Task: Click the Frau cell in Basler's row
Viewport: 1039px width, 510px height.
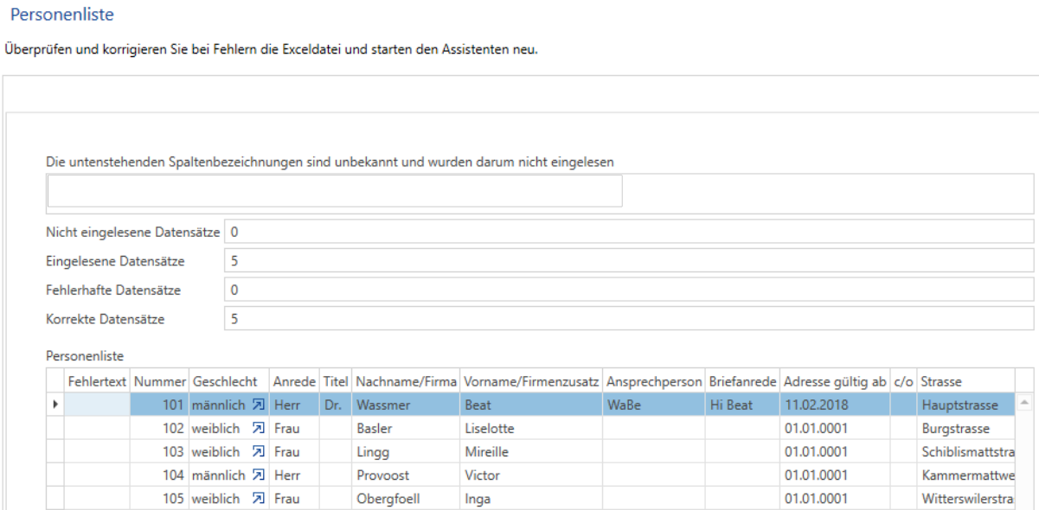Action: 295,429
